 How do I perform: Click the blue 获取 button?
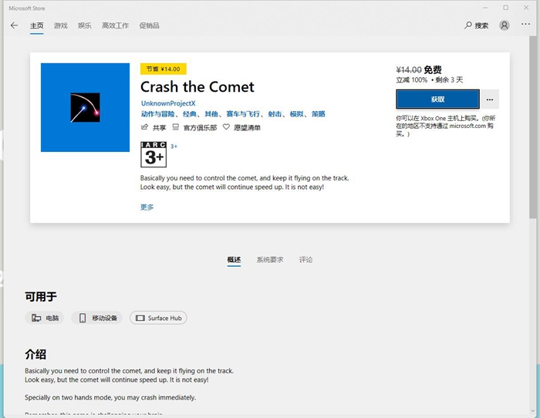tap(437, 99)
